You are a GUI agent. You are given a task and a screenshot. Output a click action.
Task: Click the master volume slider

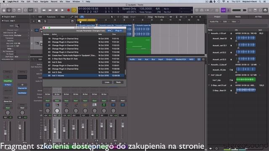coord(239,10)
